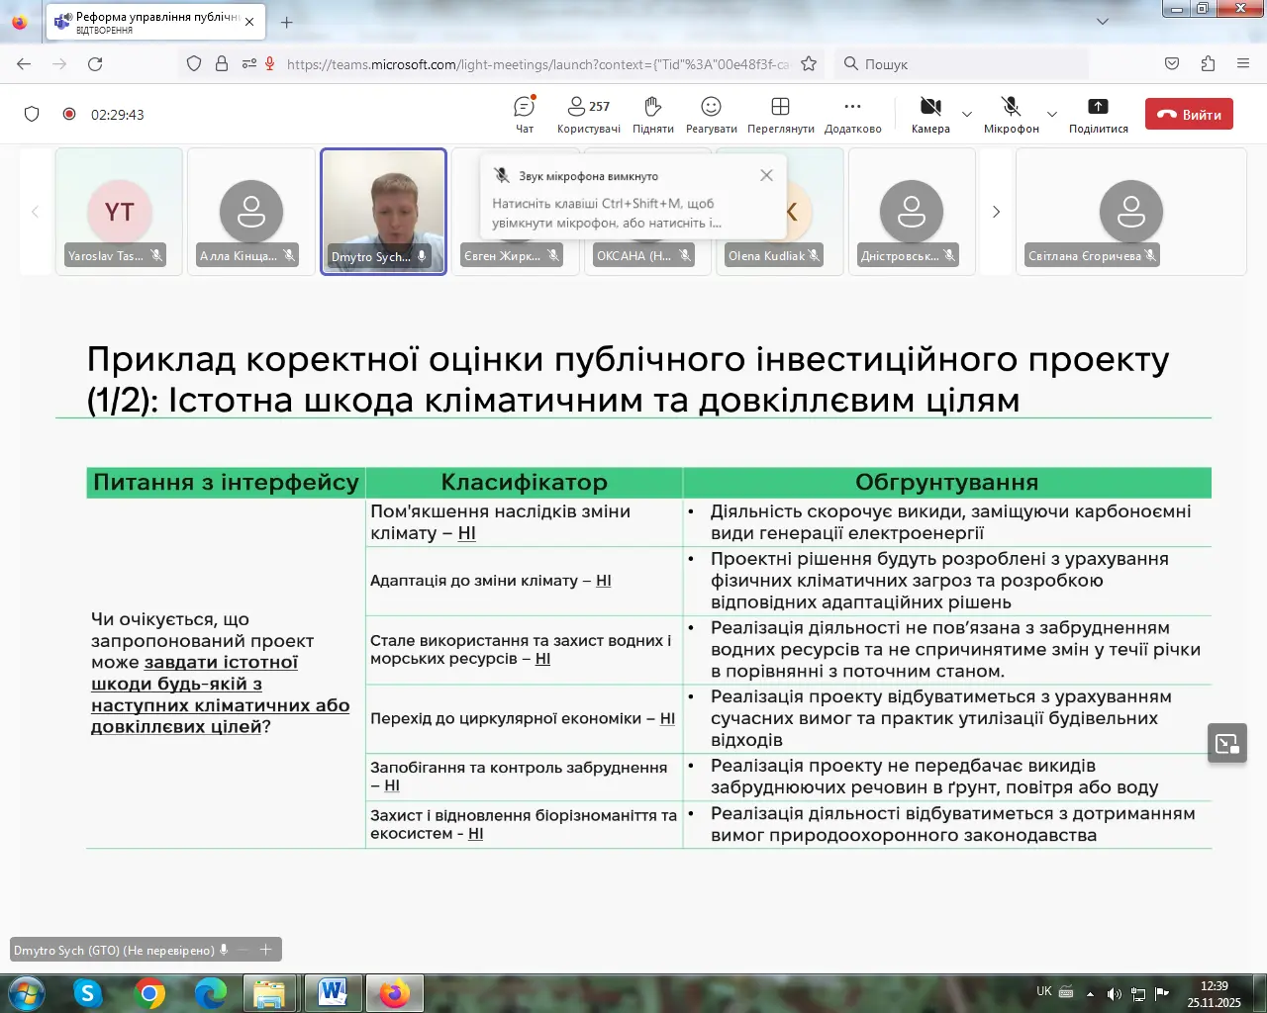Leave the meeting with Вийти button
The height and width of the screenshot is (1013, 1267).
pos(1189,114)
